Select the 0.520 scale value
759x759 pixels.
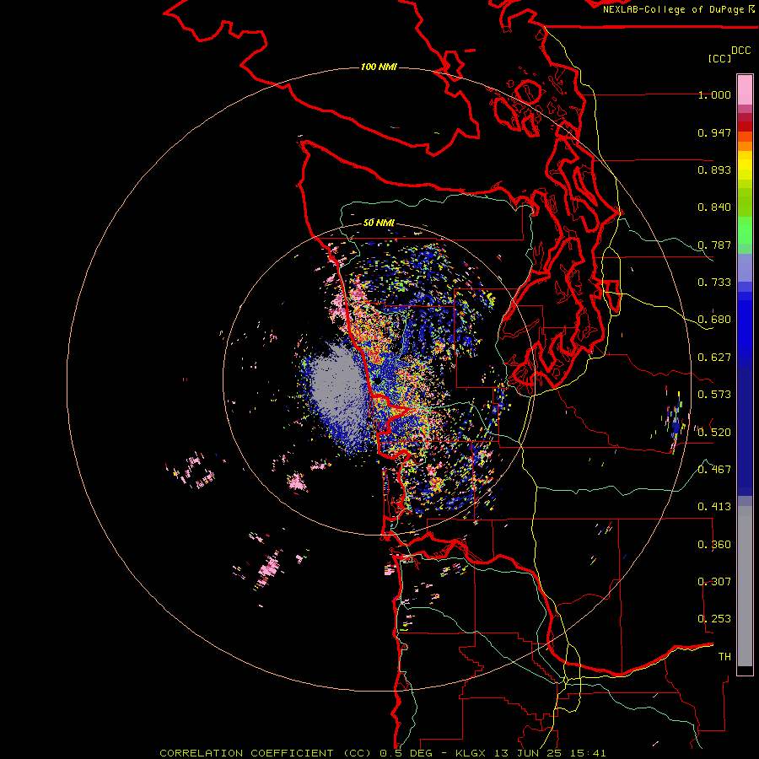tap(714, 433)
